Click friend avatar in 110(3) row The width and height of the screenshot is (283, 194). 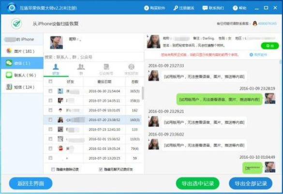(60, 139)
